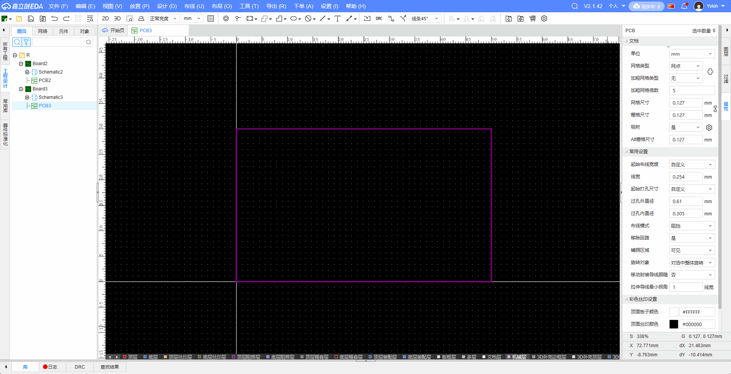Viewport: 731px width, 374px height.
Task: Select the 顶层 layer tab
Action: tap(130, 357)
